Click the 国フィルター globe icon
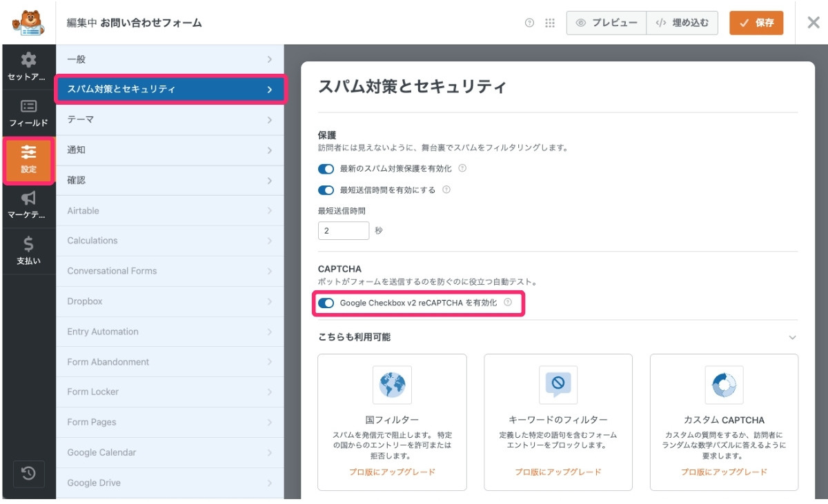Viewport: 828px width, 504px height. point(392,385)
